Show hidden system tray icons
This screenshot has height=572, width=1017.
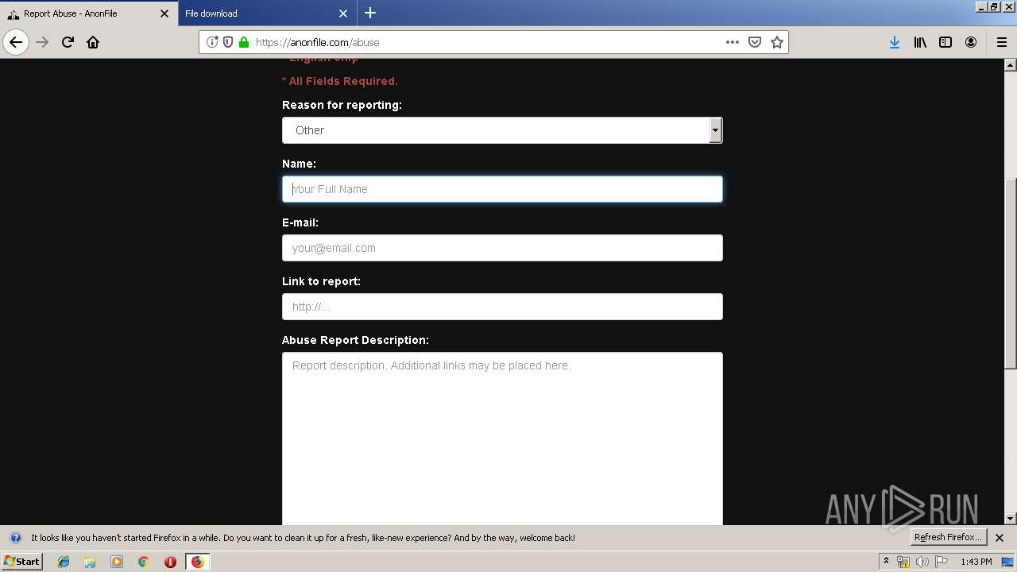click(886, 561)
